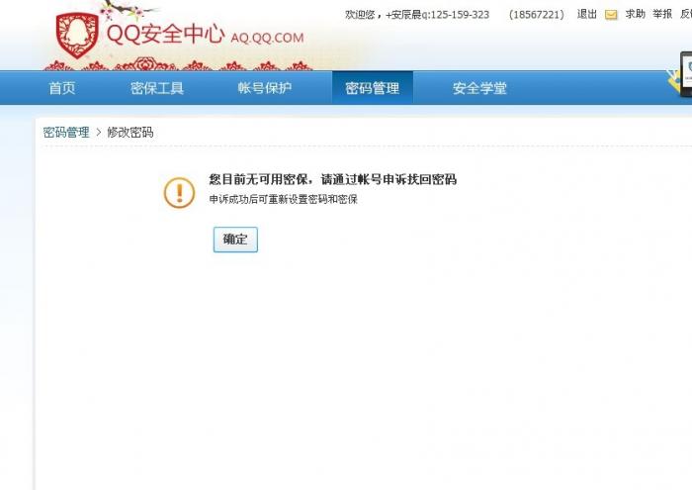Viewport: 692px width, 490px height.
Task: Open the 首页 tab
Action: 61,88
